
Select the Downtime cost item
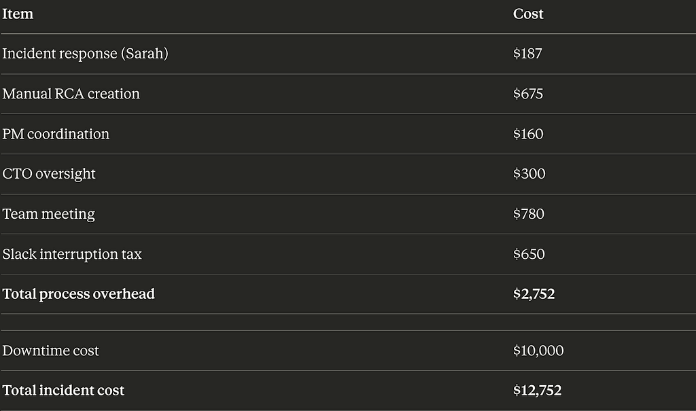coord(50,351)
